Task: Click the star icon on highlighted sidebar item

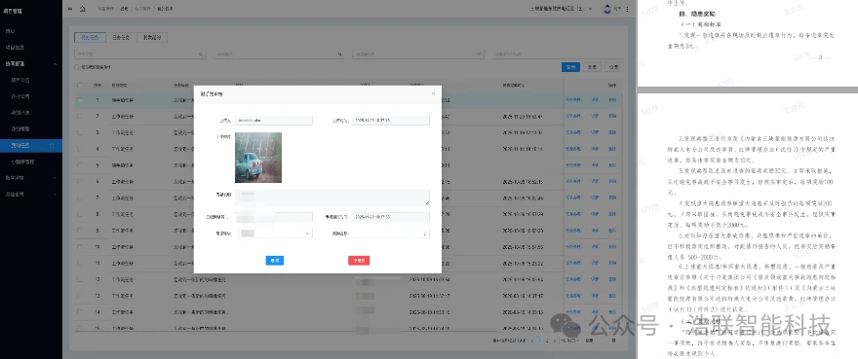Action: coord(52,145)
